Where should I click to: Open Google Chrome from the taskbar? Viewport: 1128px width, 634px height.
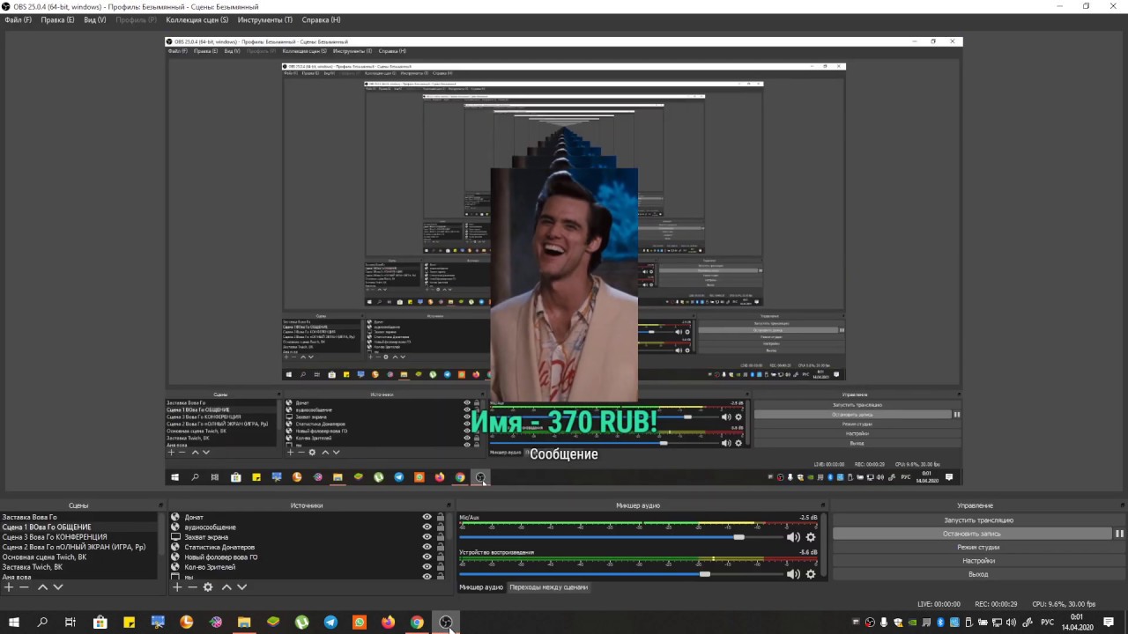pos(417,623)
